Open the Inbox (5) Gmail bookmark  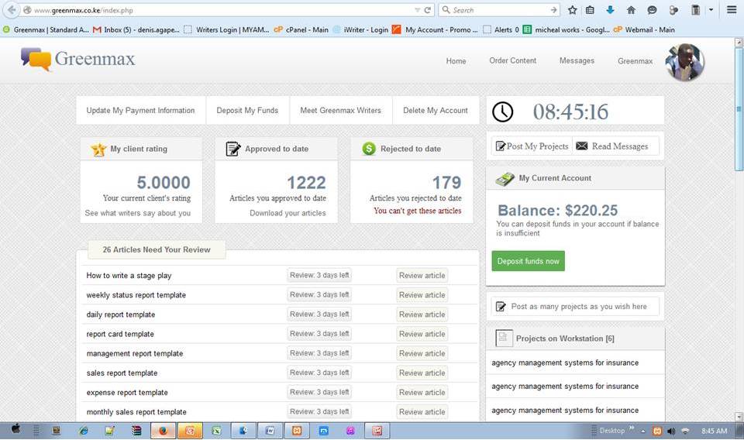pos(136,29)
